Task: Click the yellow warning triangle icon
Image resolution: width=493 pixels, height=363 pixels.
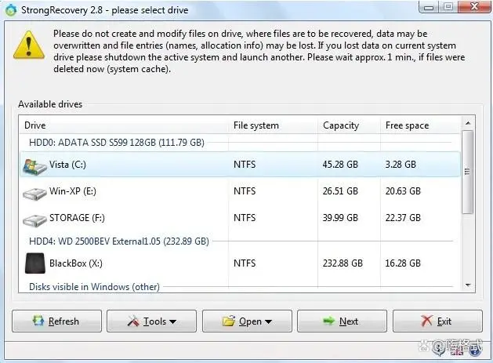Action: tap(30, 45)
